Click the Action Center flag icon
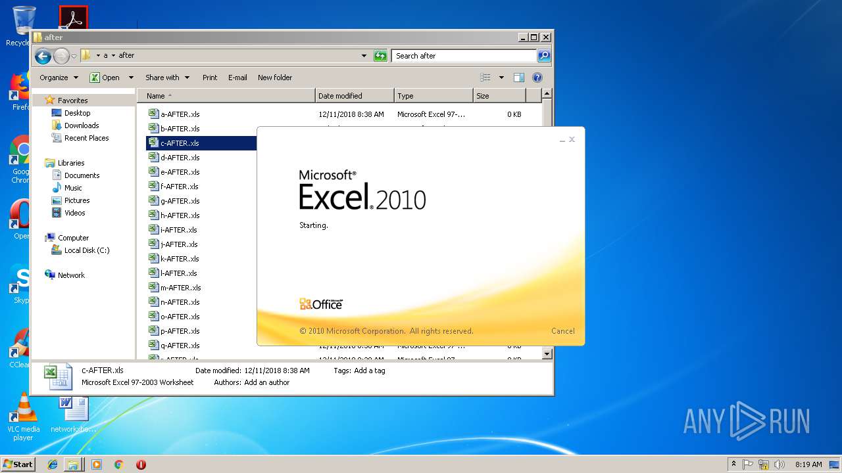842x473 pixels. [748, 464]
